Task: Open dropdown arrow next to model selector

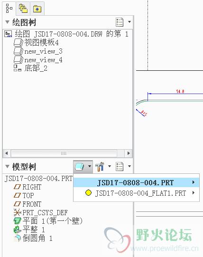Action: (x=90, y=166)
